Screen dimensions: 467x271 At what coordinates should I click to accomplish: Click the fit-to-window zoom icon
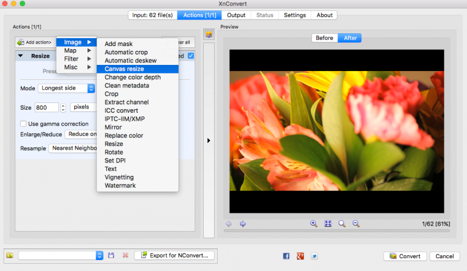328,224
